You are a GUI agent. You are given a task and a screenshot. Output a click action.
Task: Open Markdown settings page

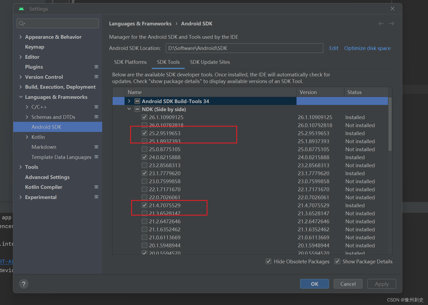tap(44, 147)
